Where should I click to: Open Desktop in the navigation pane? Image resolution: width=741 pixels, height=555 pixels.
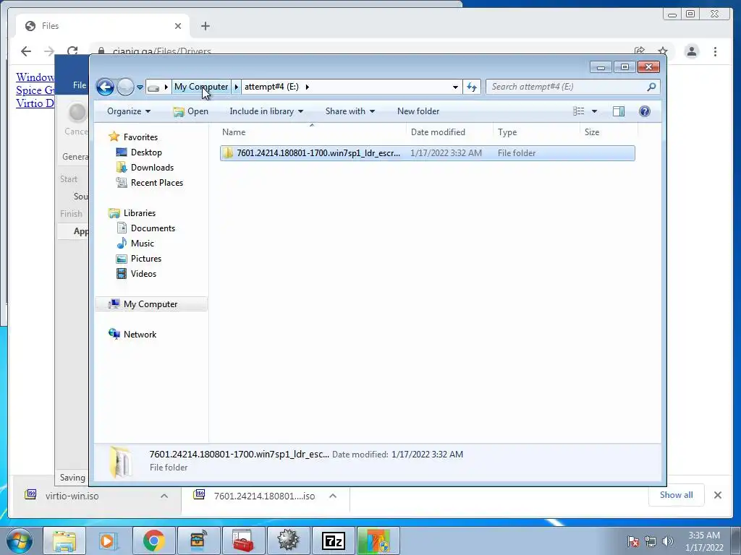click(139, 152)
